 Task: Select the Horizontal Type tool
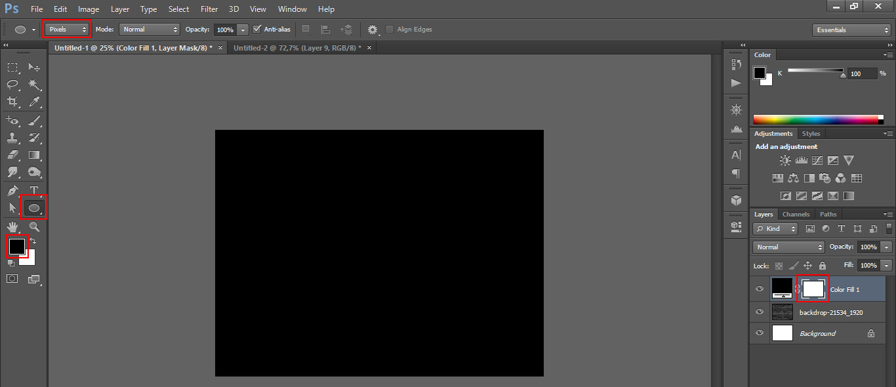(x=34, y=190)
